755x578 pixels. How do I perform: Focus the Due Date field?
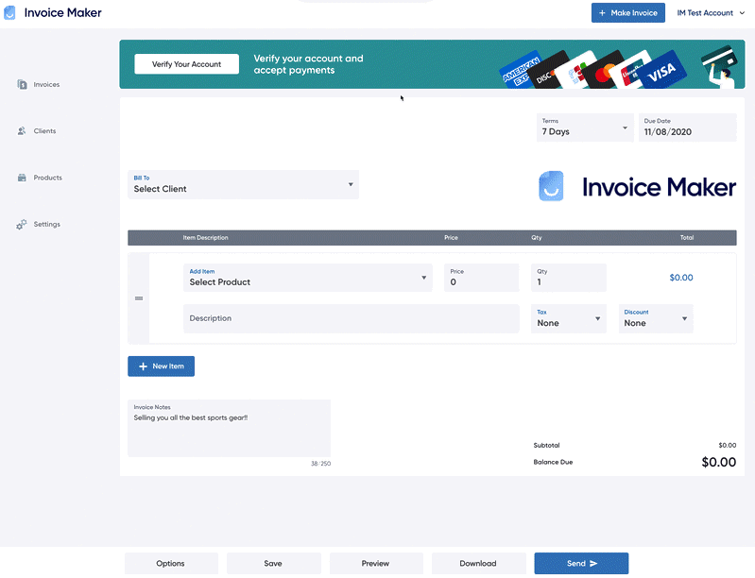688,127
